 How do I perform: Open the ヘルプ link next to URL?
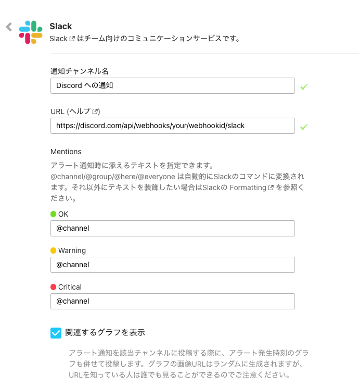pyautogui.click(x=82, y=111)
